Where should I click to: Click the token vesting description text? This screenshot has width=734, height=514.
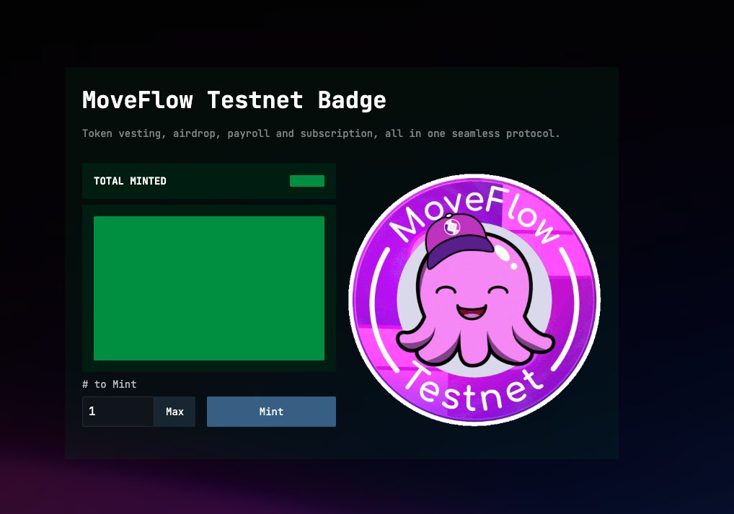point(321,133)
